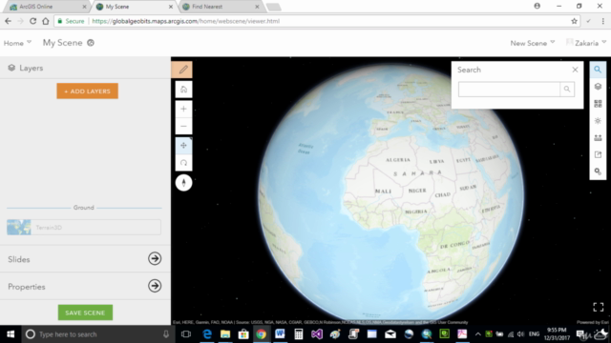Click the Search text input field
This screenshot has height=343, width=611.
pos(509,89)
